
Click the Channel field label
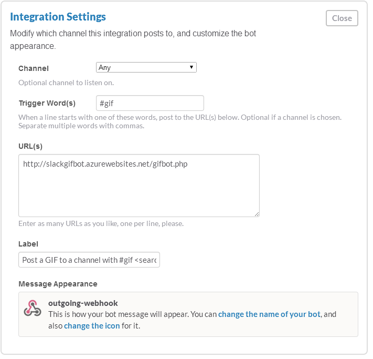tap(34, 68)
